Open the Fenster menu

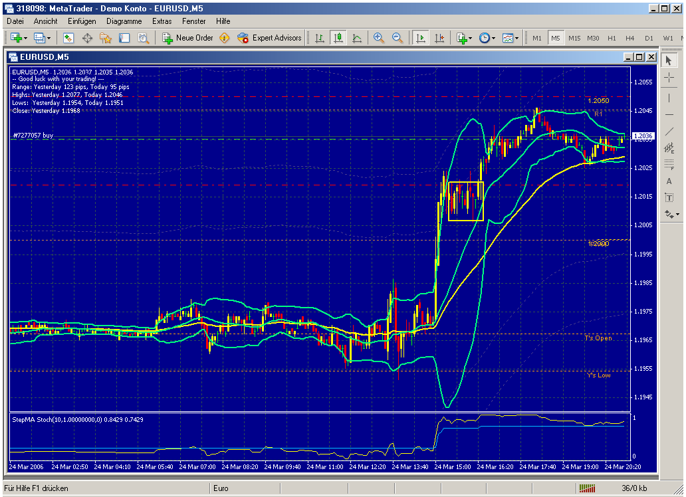194,21
